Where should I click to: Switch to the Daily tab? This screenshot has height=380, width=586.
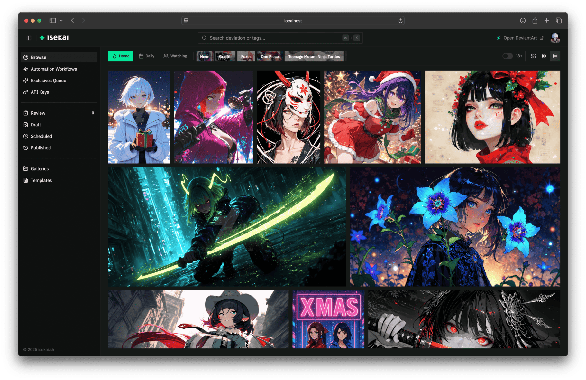tap(147, 56)
